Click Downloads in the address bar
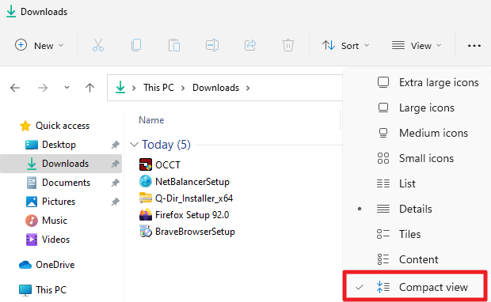This screenshot has width=491, height=302. click(215, 88)
